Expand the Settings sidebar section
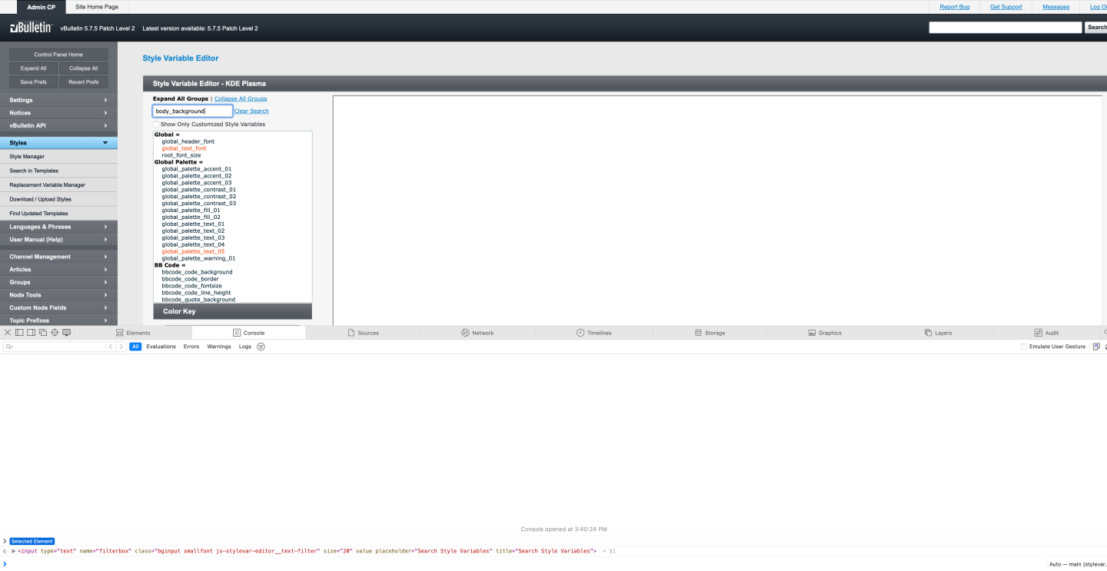1107x571 pixels. (x=58, y=100)
